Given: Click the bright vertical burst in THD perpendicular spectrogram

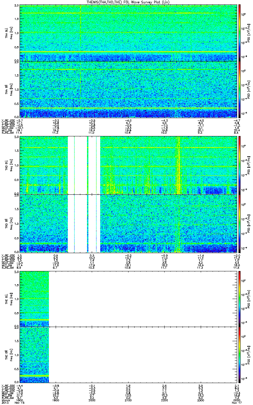Looking at the screenshot, I should point(179,165).
